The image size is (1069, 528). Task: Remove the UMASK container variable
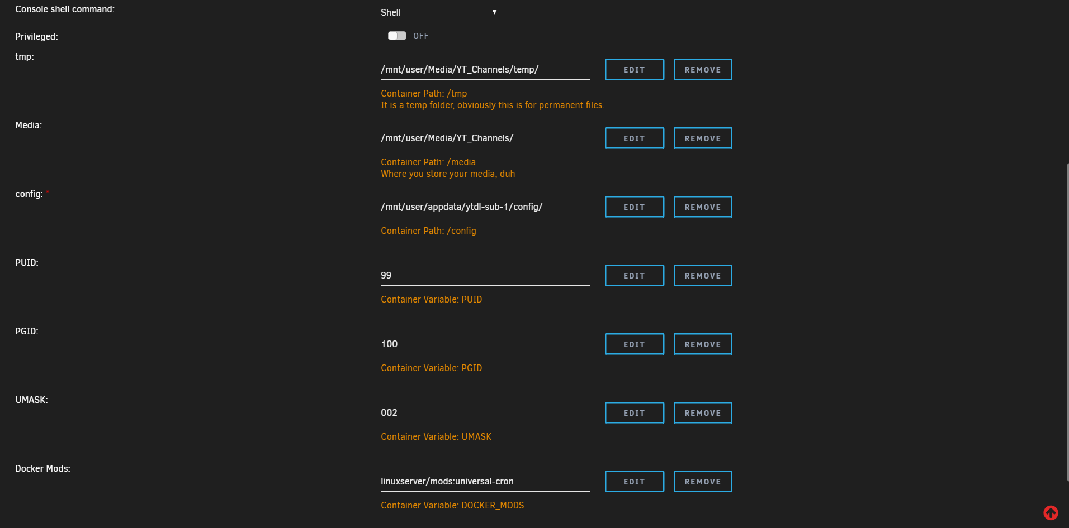pos(702,412)
